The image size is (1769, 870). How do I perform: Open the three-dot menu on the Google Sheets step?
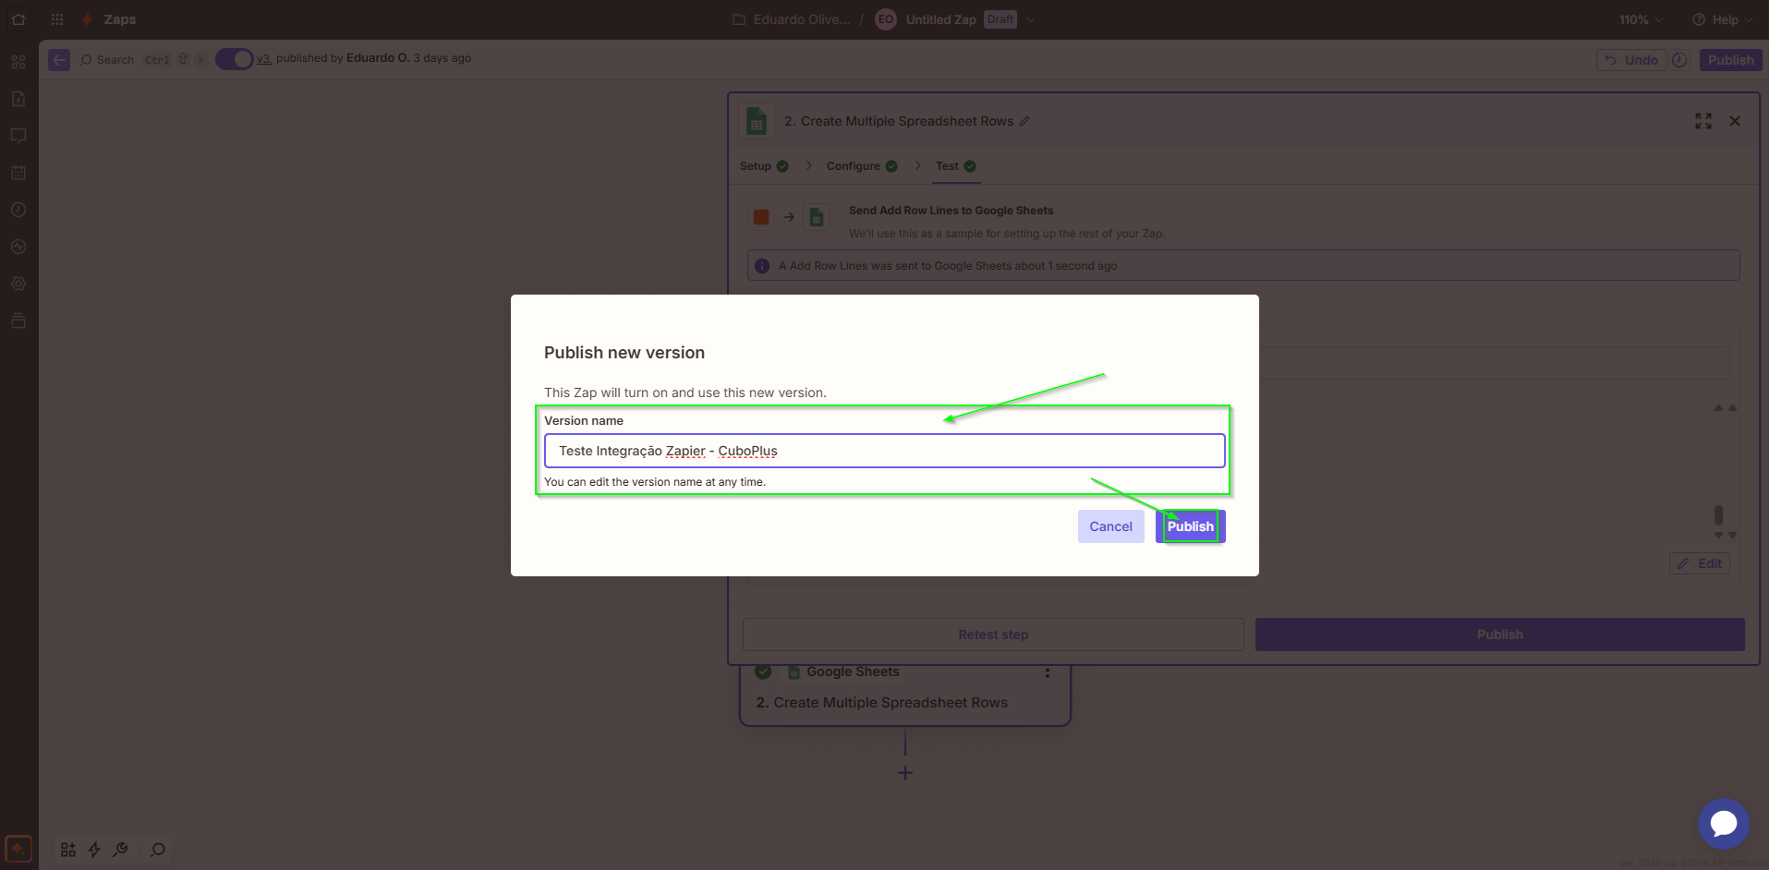(x=1048, y=673)
